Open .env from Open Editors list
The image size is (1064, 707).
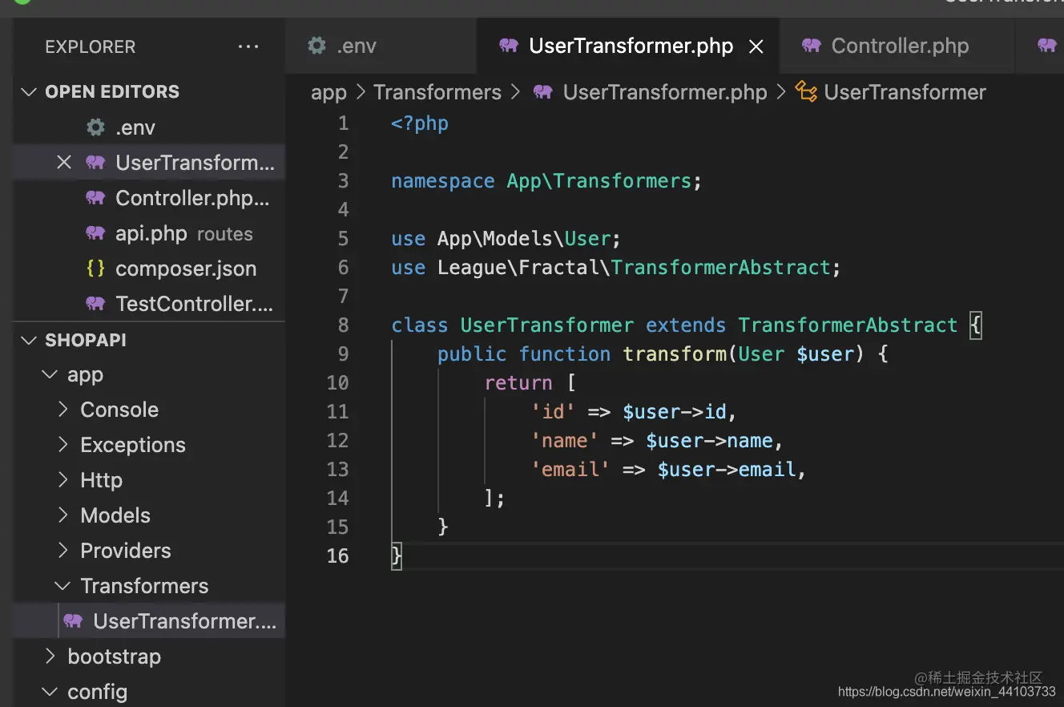click(x=149, y=127)
